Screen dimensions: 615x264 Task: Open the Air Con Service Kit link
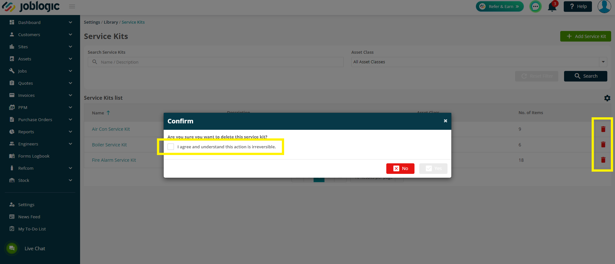111,129
